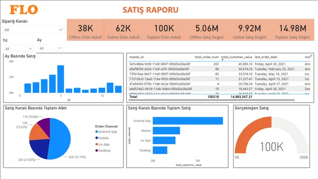The height and width of the screenshot is (179, 318).
Task: Click the 22K (21.63%) pie label
Action: coord(26,160)
